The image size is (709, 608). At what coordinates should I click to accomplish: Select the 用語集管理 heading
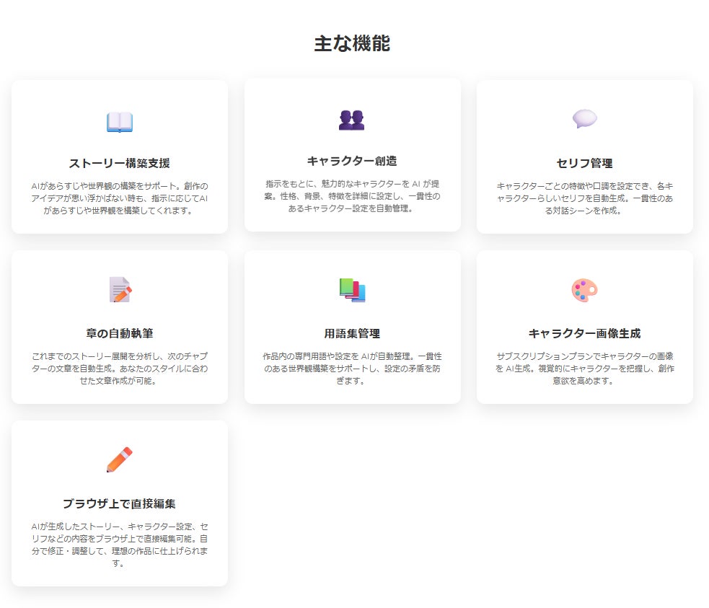point(352,333)
